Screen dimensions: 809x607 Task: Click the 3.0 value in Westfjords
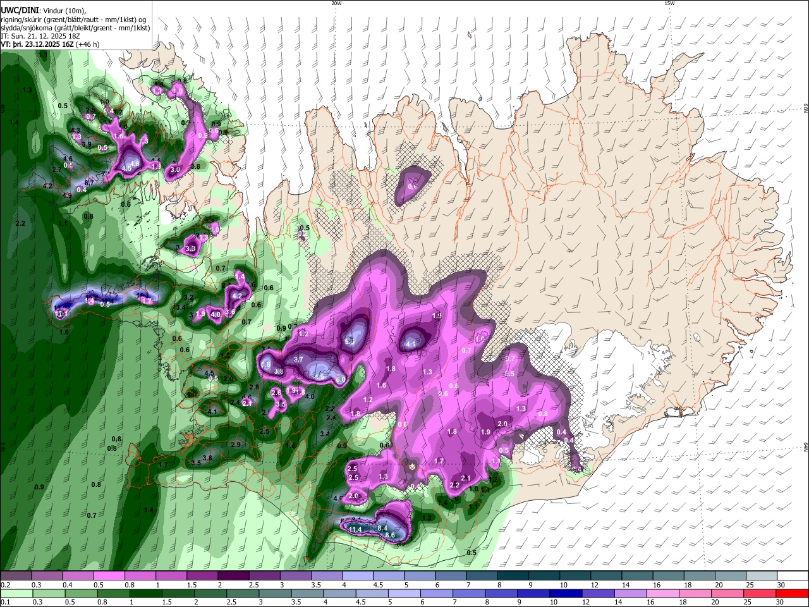[x=176, y=170]
